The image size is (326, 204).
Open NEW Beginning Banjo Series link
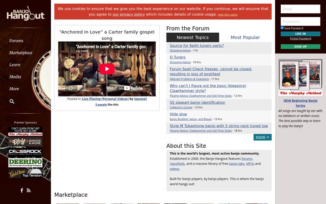pyautogui.click(x=301, y=103)
